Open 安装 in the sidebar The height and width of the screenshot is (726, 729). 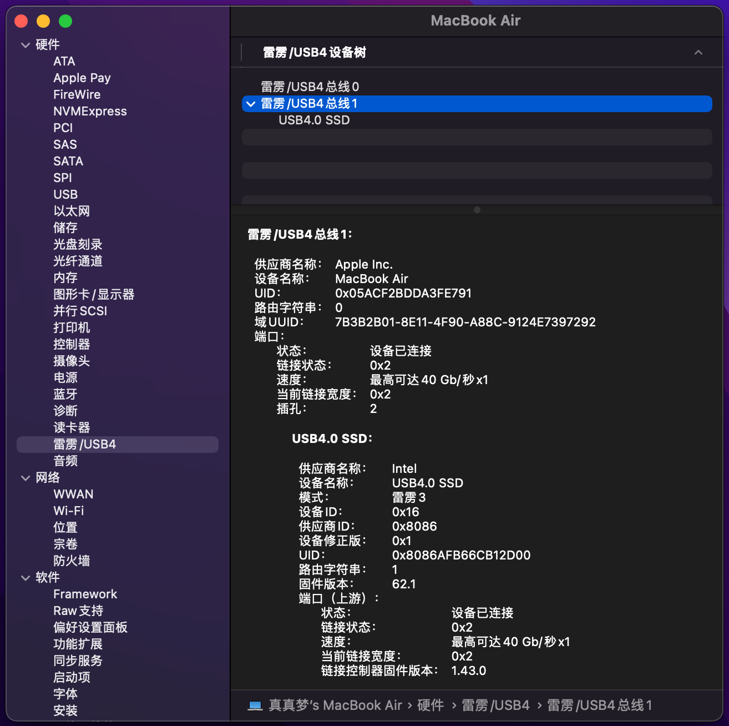coord(65,711)
